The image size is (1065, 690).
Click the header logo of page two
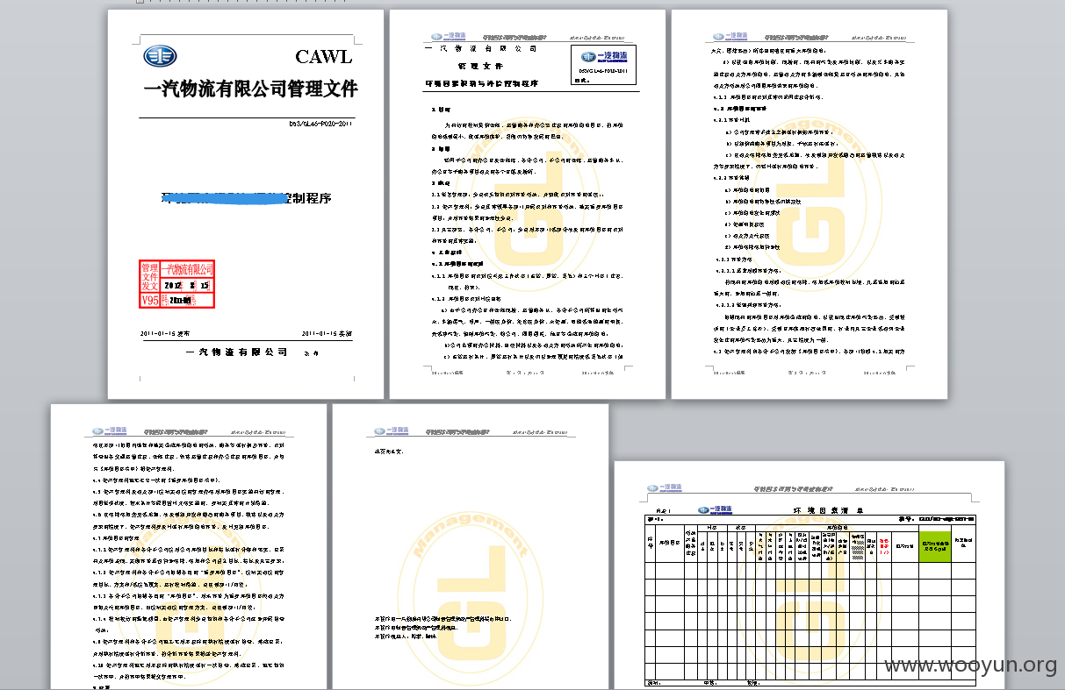point(449,38)
